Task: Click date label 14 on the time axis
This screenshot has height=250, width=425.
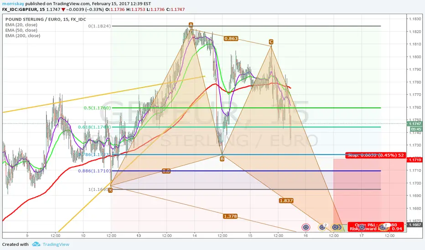Action: tap(194, 235)
